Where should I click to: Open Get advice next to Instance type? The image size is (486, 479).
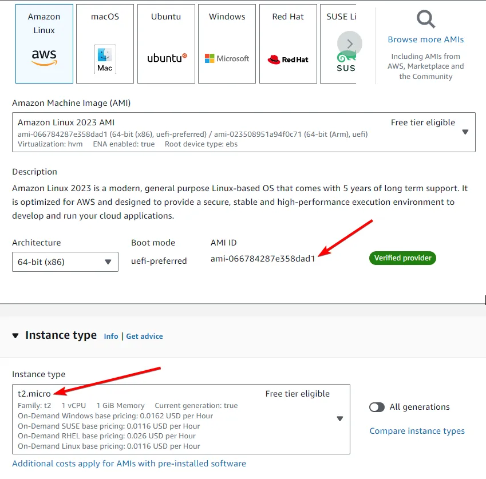144,337
